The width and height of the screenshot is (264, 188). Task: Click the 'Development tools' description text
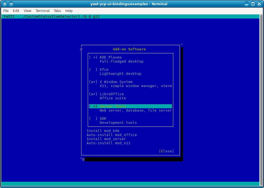tap(118, 123)
